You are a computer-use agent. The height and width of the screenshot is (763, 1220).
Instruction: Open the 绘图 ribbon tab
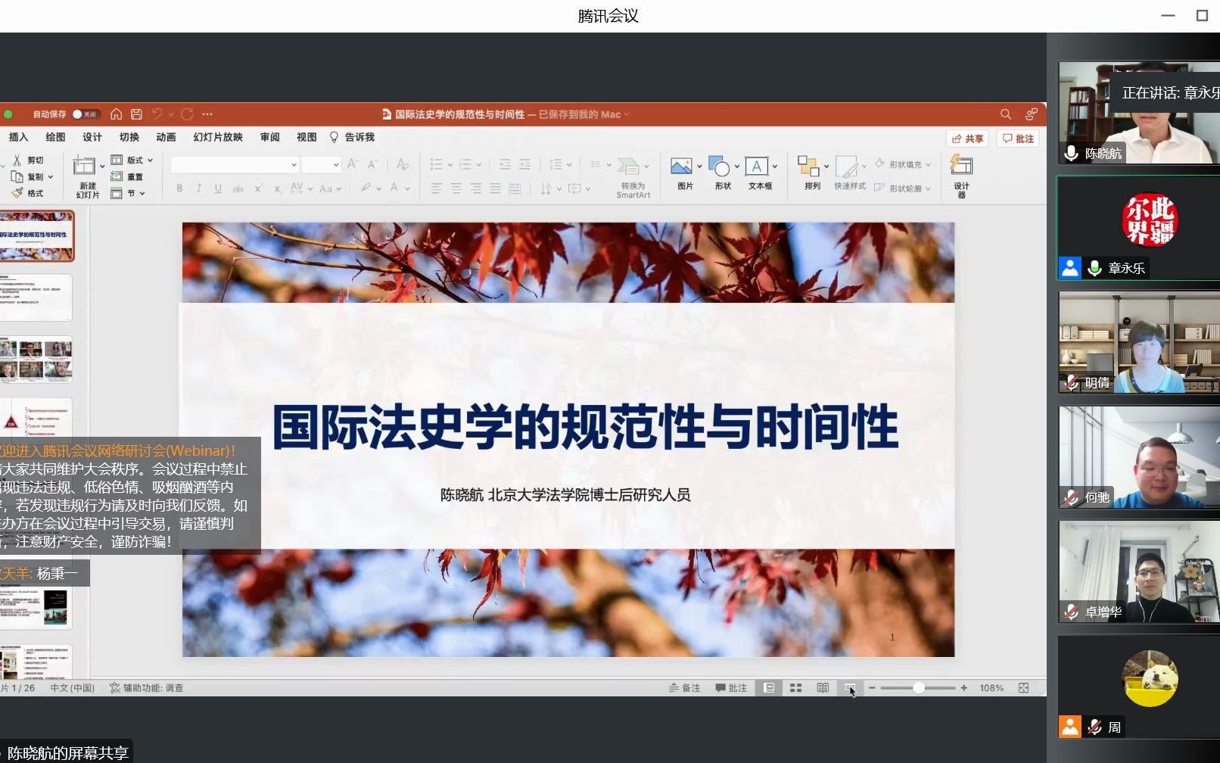point(55,137)
